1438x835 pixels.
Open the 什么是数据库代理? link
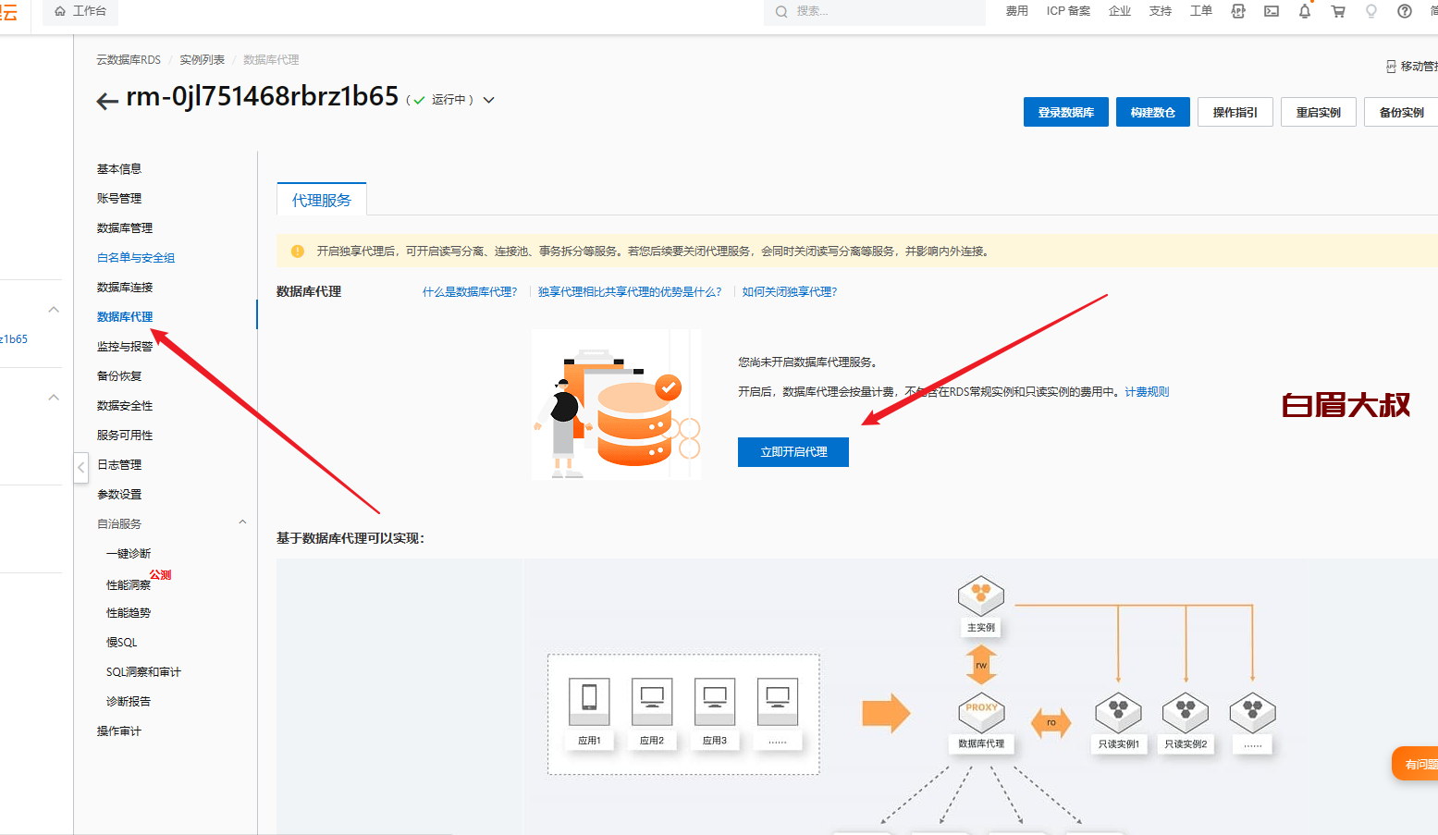tap(470, 292)
